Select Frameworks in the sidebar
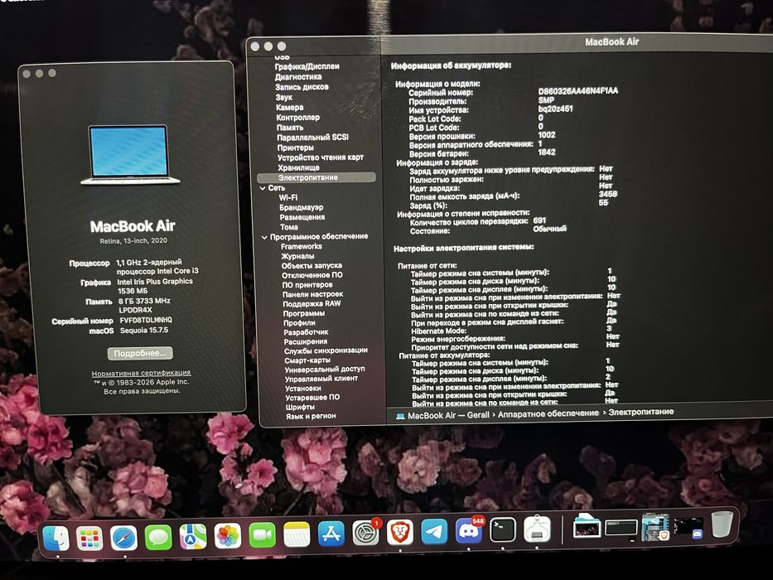 (302, 247)
